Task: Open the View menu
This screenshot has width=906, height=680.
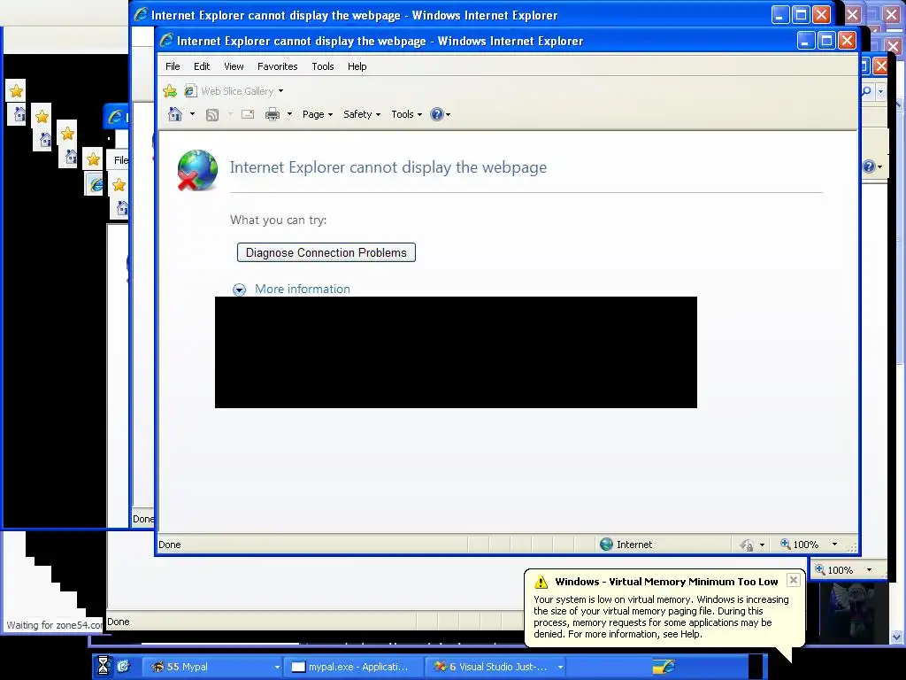Action: point(234,66)
